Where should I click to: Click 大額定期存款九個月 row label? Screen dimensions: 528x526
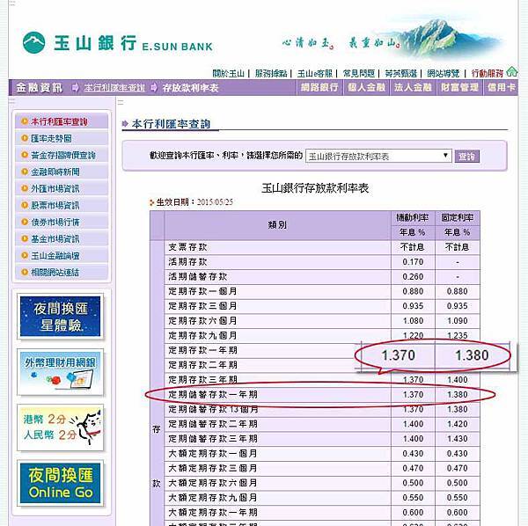[x=213, y=498]
